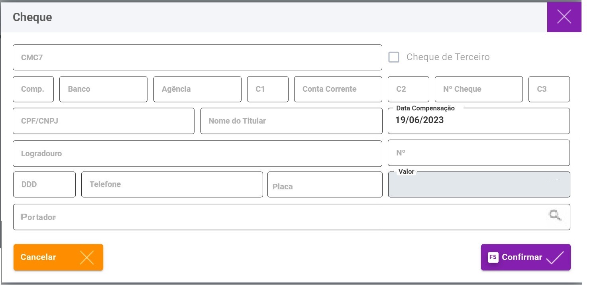Select the Banco input field
This screenshot has width=607, height=285.
pos(103,89)
